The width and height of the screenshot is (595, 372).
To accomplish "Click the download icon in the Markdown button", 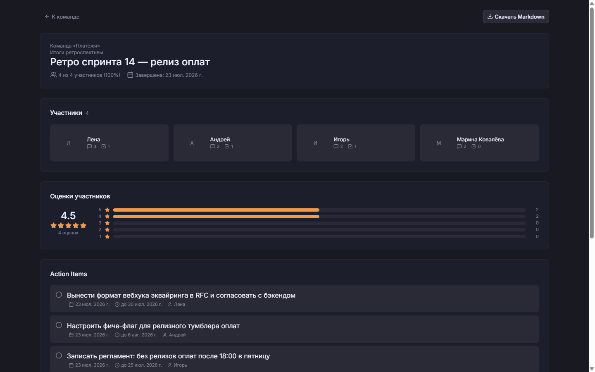I will [490, 17].
